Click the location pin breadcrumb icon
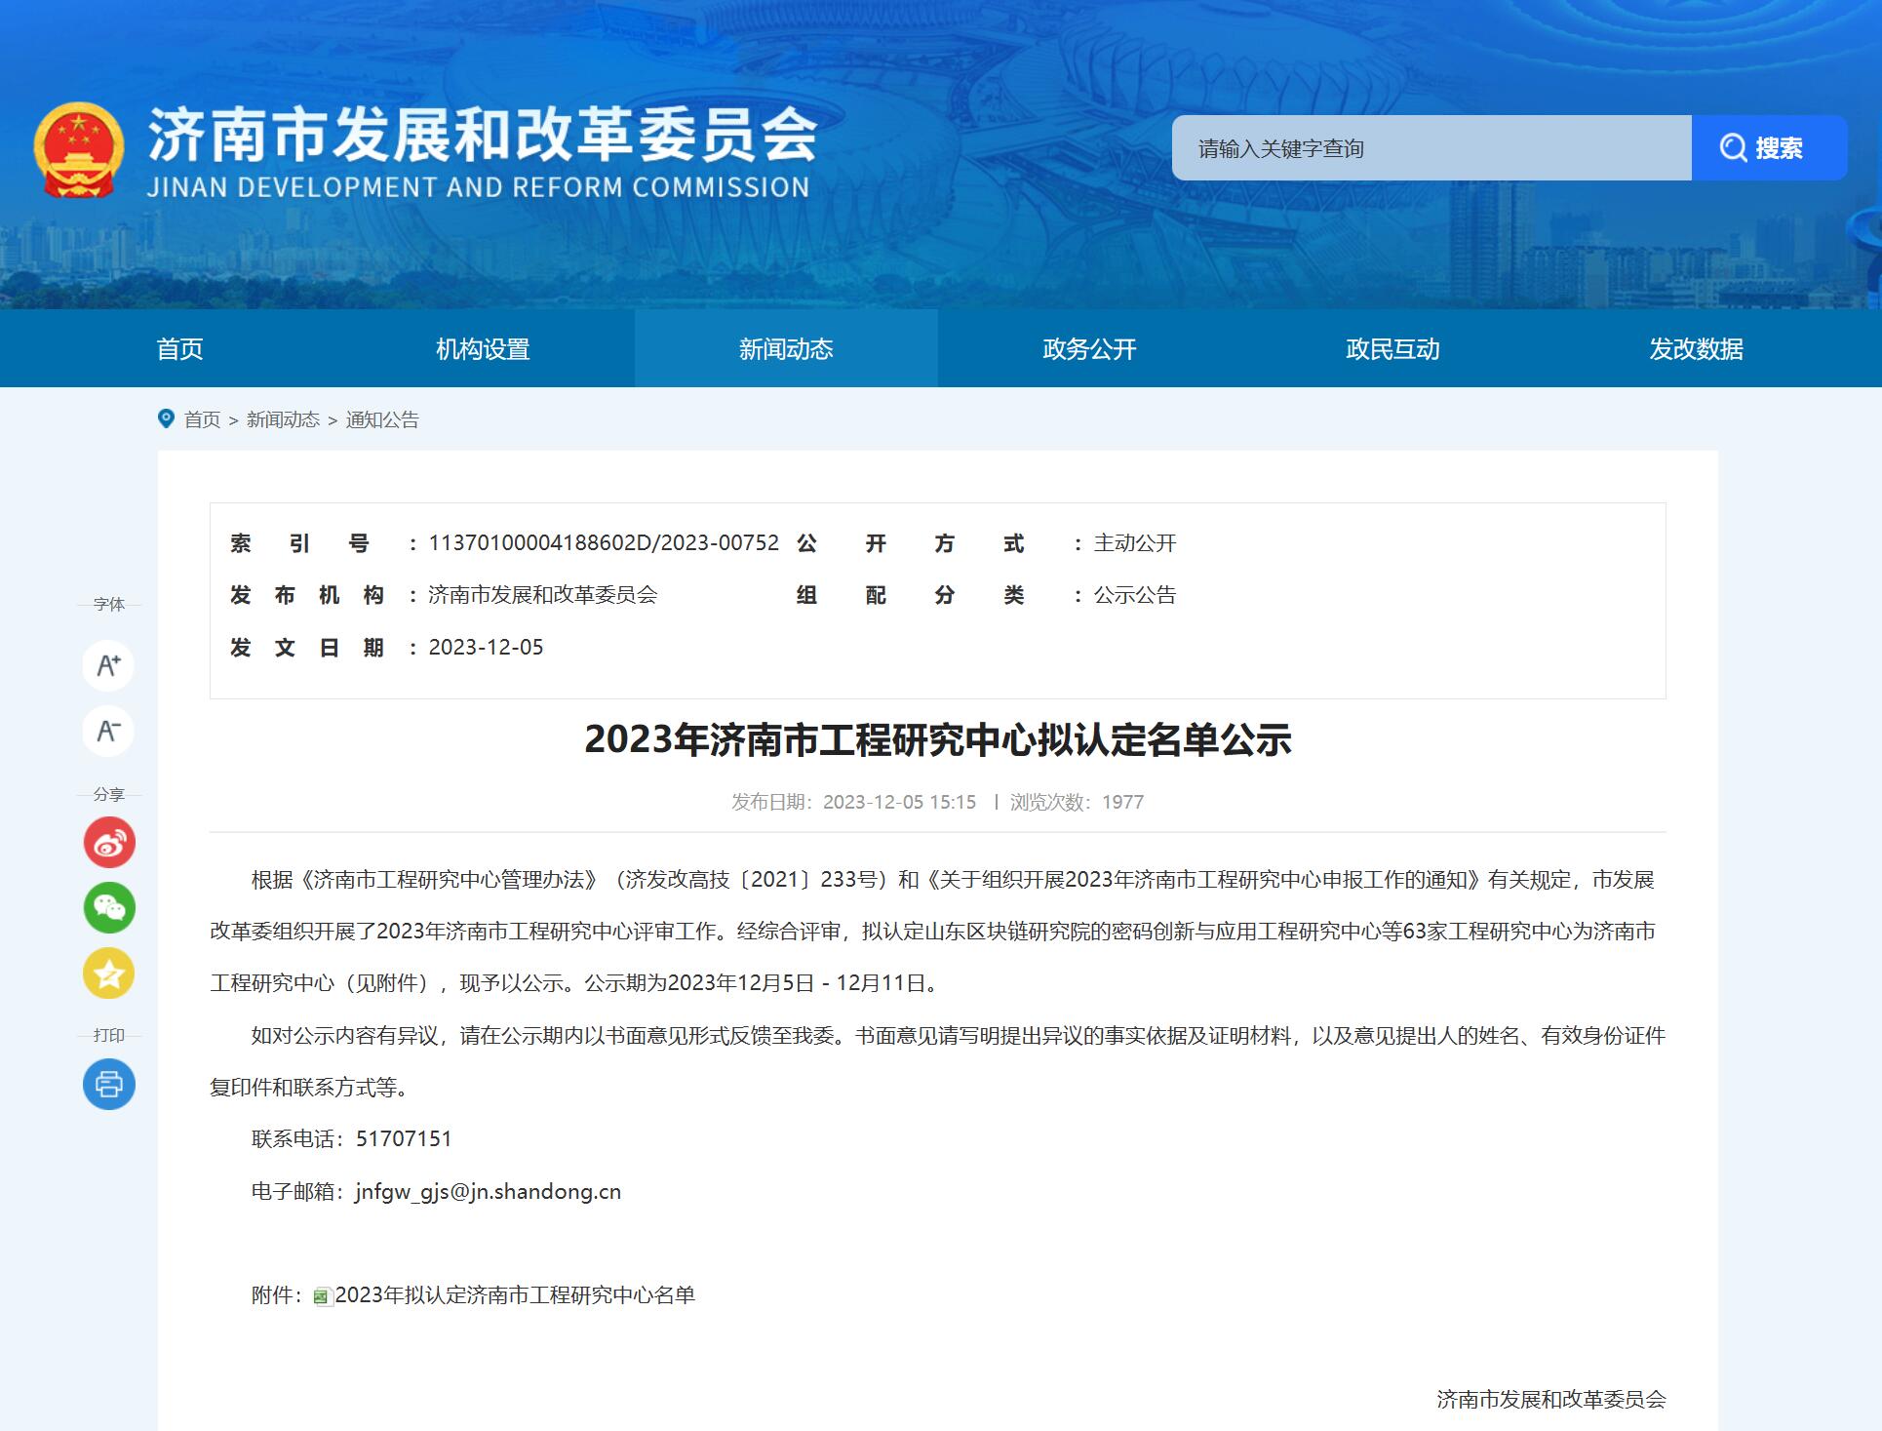Image resolution: width=1882 pixels, height=1431 pixels. pyautogui.click(x=166, y=419)
